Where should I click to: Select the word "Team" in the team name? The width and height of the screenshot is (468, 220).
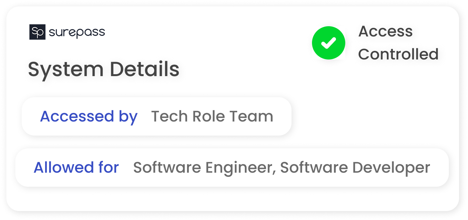(x=255, y=116)
